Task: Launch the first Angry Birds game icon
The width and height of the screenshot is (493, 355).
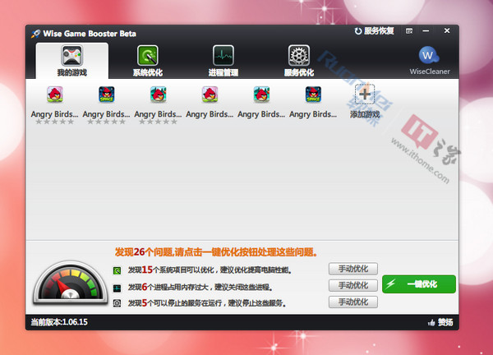Action: click(x=55, y=95)
